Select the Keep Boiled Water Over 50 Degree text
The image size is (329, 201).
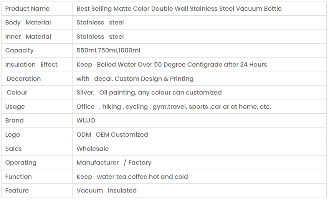[172, 65]
